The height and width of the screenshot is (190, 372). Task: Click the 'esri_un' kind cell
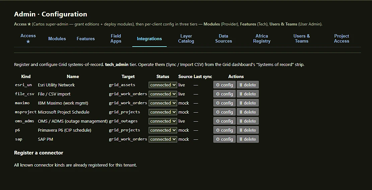click(x=23, y=85)
